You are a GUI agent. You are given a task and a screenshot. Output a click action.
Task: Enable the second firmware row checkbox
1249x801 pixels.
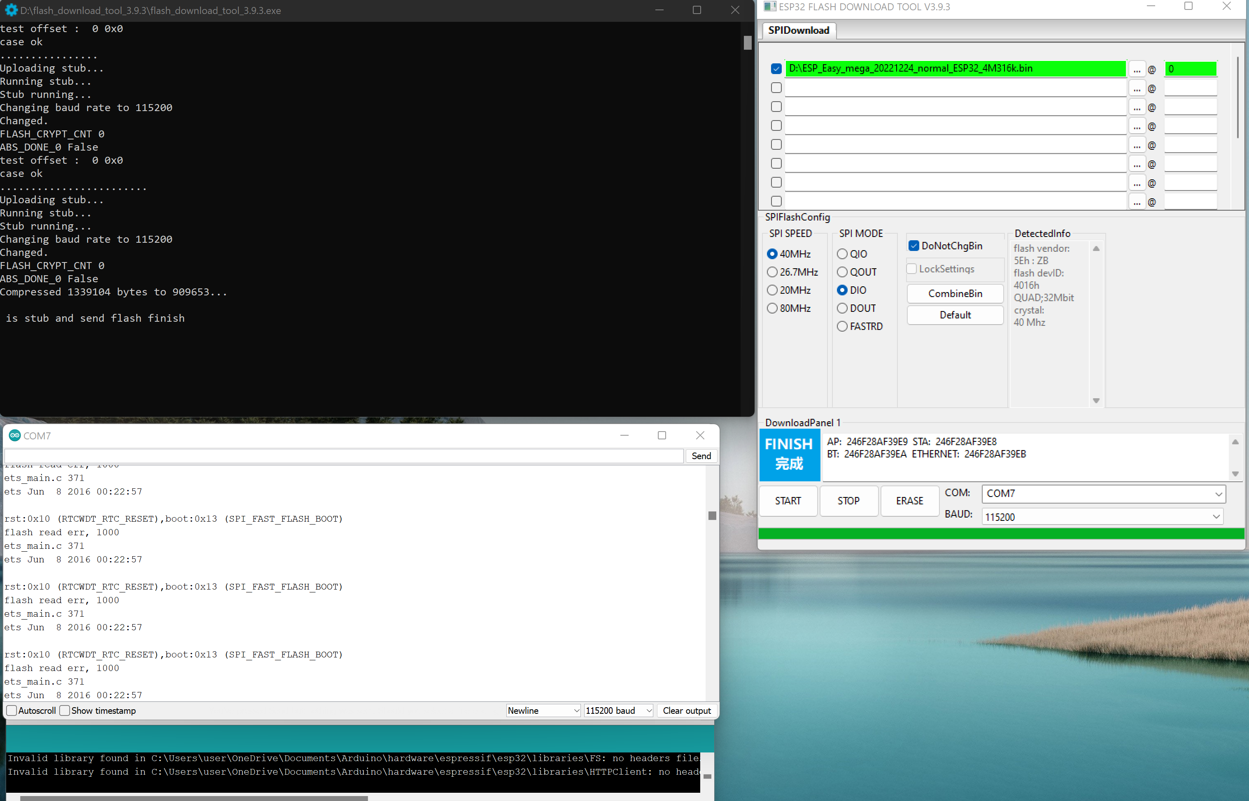tap(776, 88)
